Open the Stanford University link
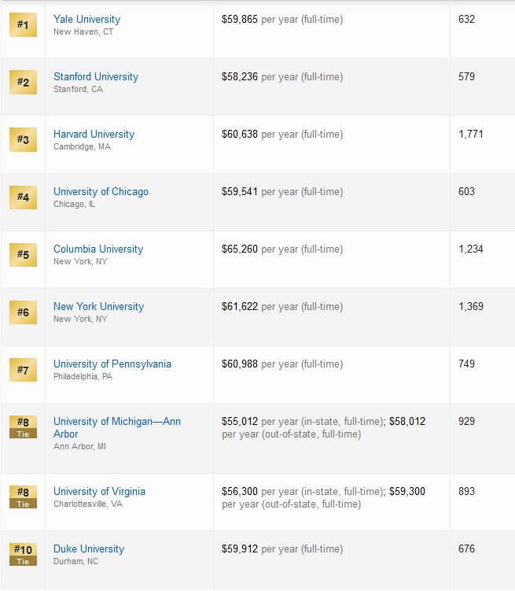515x591 pixels. pyautogui.click(x=96, y=76)
